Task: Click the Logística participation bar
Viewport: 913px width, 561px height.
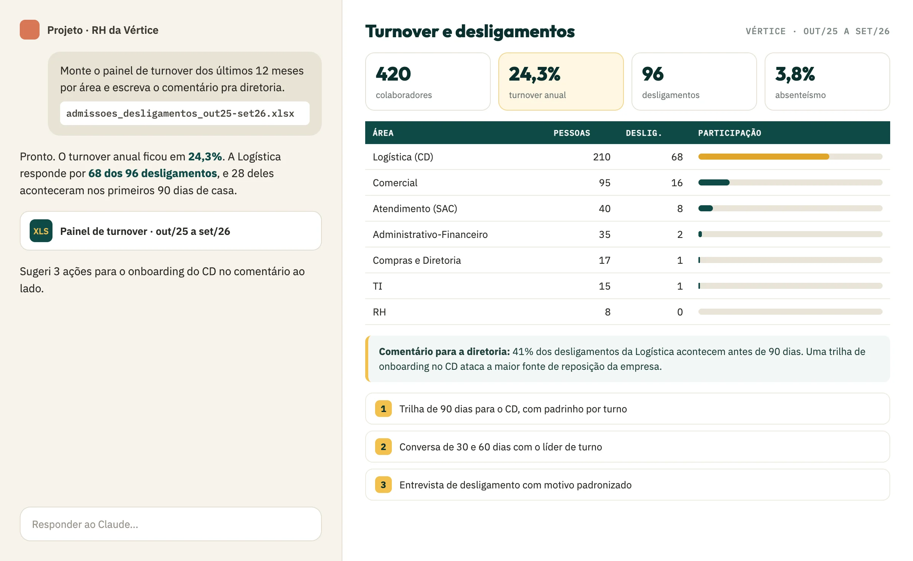Action: tap(790, 157)
